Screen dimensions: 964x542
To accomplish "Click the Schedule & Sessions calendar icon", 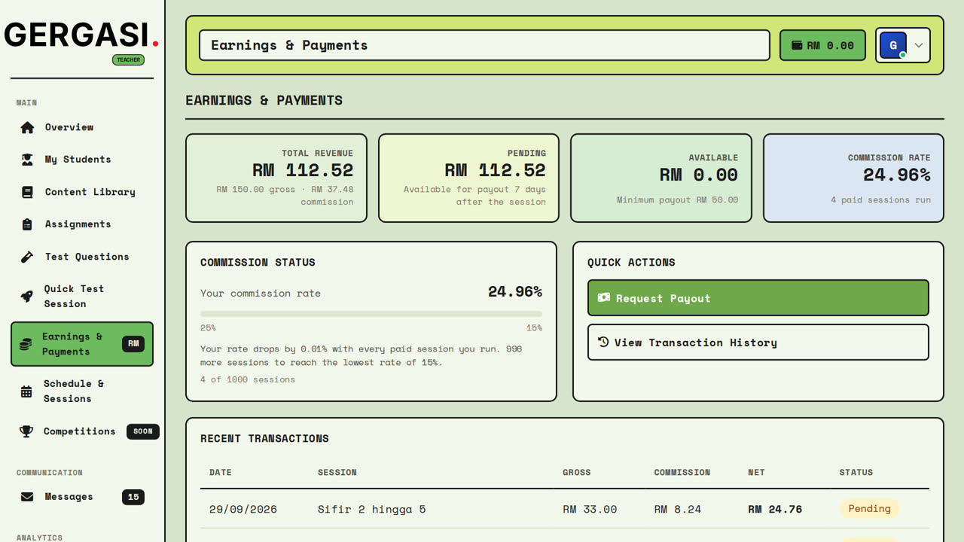I will (x=26, y=391).
